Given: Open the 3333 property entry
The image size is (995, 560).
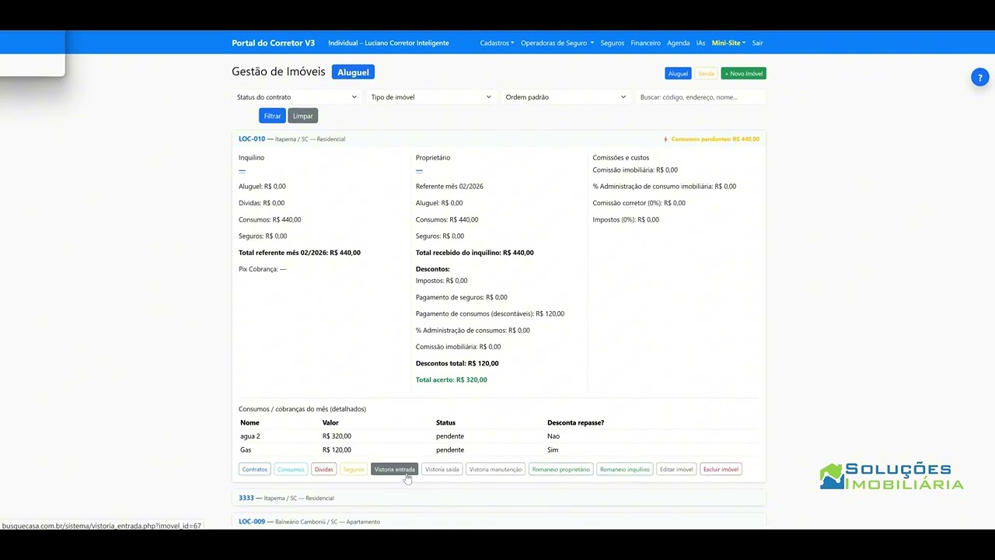Looking at the screenshot, I should tap(246, 498).
